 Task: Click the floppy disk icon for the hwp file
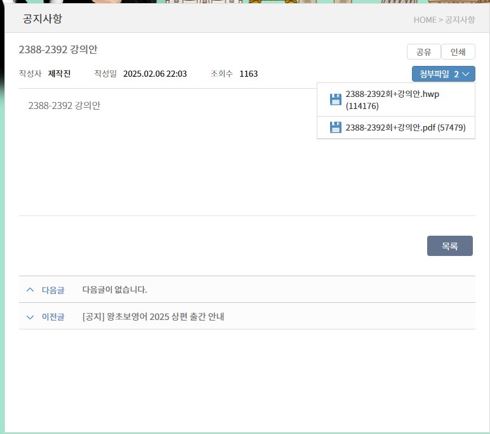336,99
